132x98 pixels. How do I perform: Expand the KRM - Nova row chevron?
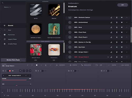pos(127,27)
